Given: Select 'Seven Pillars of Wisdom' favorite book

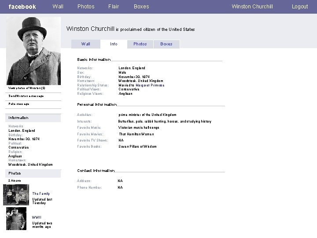Looking at the screenshot, I should 137,146.
